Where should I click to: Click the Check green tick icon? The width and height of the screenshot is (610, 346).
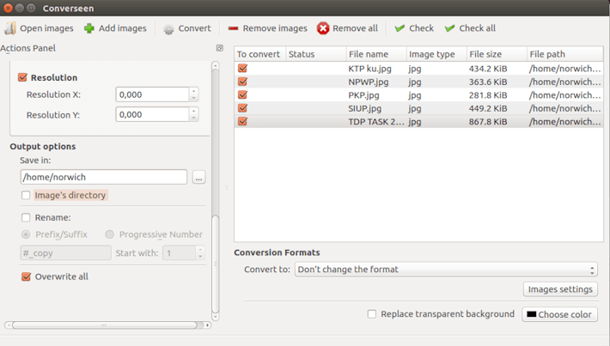[x=400, y=28]
